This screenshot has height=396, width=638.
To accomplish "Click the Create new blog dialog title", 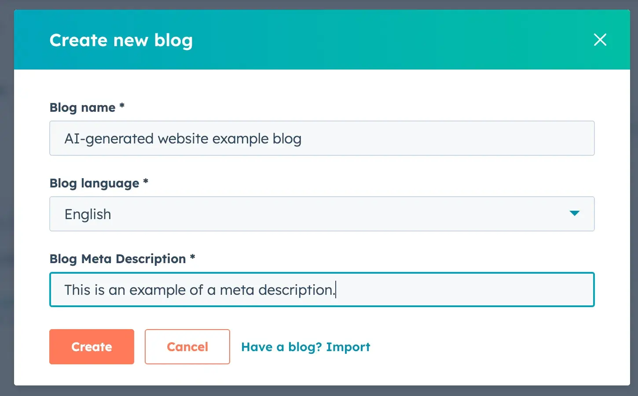I will click(x=121, y=40).
